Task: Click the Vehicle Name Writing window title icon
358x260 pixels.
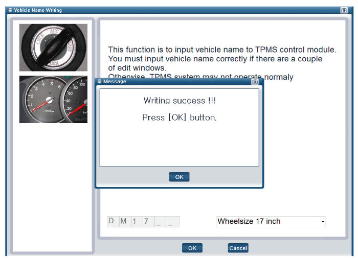Action: pyautogui.click(x=10, y=10)
